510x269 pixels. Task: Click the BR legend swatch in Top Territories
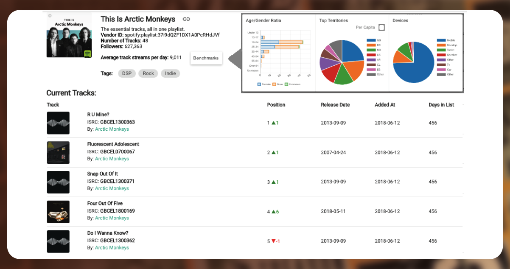click(x=371, y=45)
